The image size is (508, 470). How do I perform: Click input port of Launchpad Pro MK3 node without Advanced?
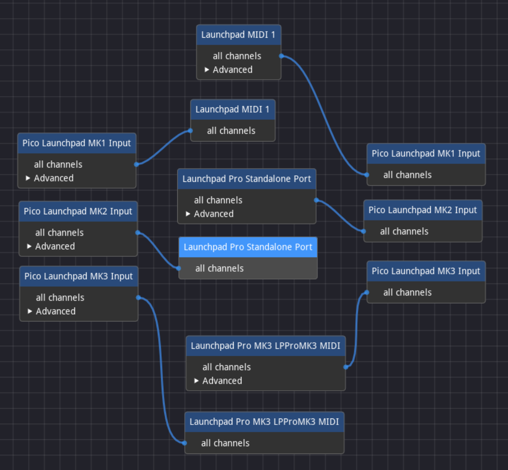[x=185, y=443]
